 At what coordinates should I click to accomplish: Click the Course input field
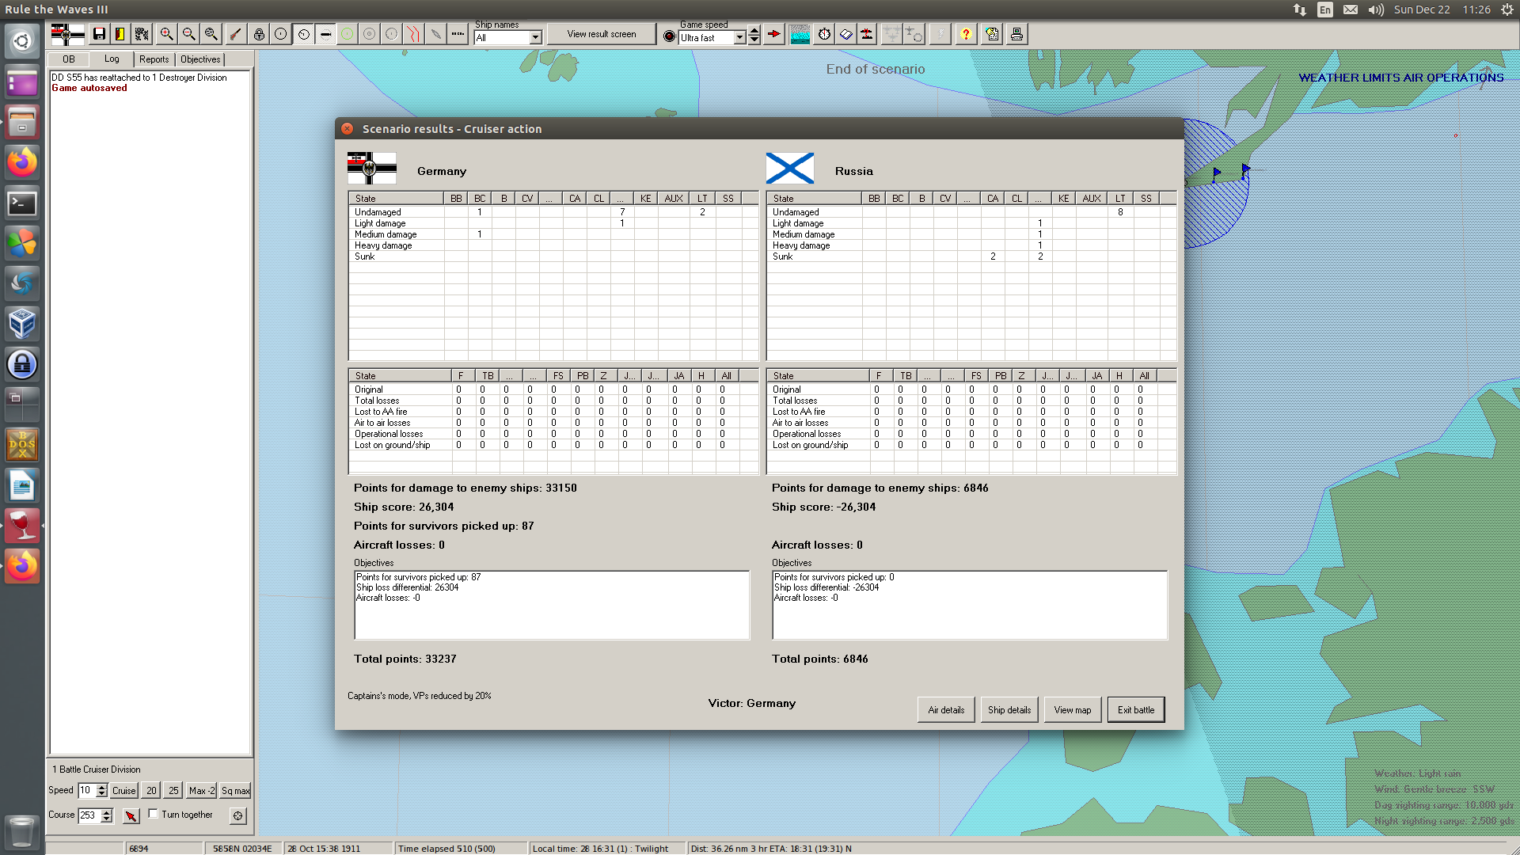pyautogui.click(x=89, y=815)
